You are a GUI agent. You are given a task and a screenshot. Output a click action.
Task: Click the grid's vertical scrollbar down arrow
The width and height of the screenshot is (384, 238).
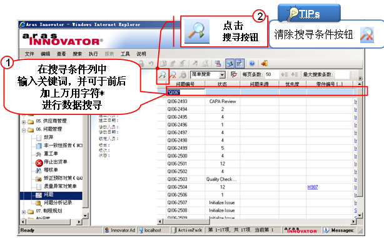360,216
